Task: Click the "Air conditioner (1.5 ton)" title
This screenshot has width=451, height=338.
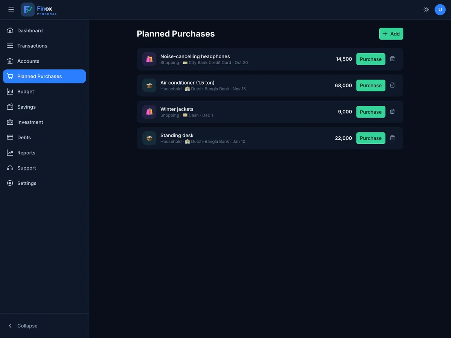Action: click(188, 83)
